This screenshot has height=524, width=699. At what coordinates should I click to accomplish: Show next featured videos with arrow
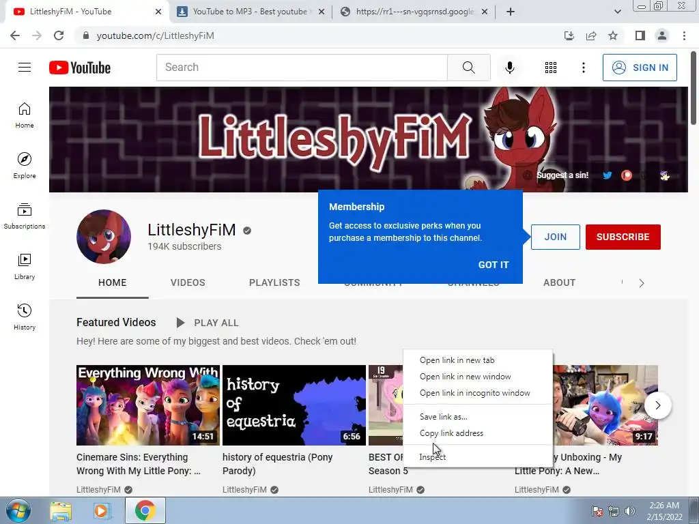click(658, 405)
